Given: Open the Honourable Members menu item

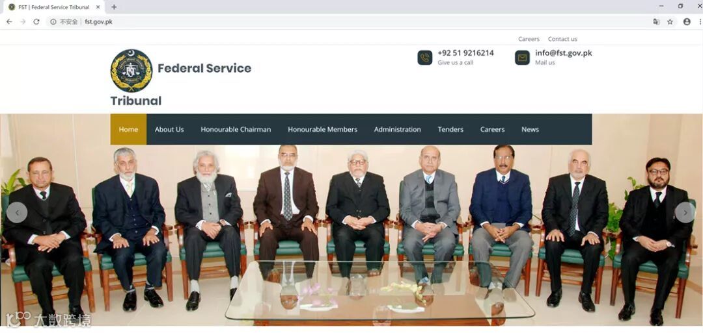Looking at the screenshot, I should [322, 129].
